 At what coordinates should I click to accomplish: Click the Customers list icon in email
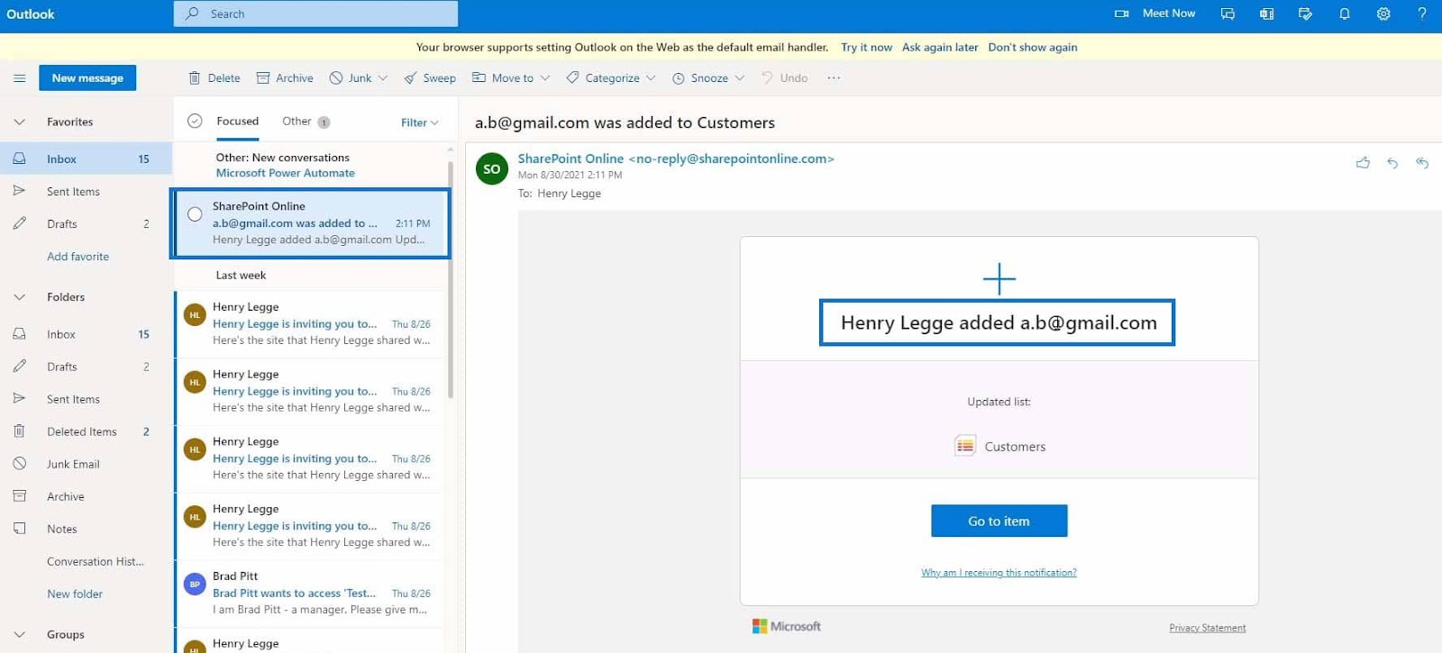[x=965, y=446]
